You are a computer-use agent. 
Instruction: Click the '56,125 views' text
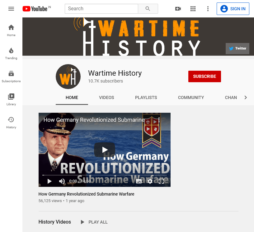[x=50, y=201]
